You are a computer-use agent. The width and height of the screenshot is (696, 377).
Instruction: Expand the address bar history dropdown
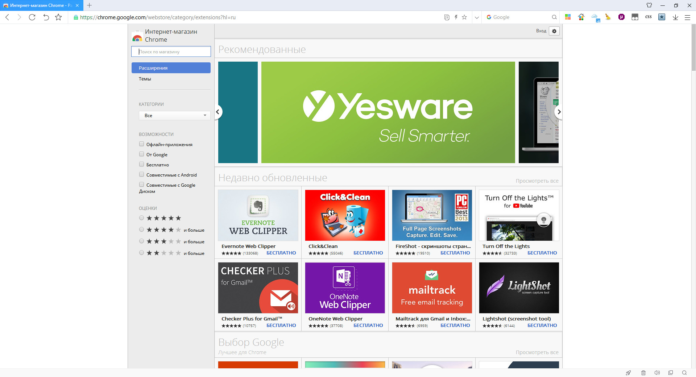pyautogui.click(x=477, y=17)
